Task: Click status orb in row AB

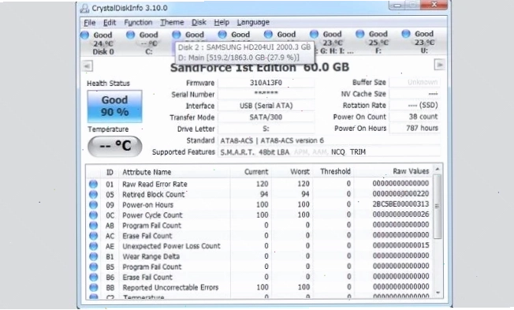Action: click(94, 226)
